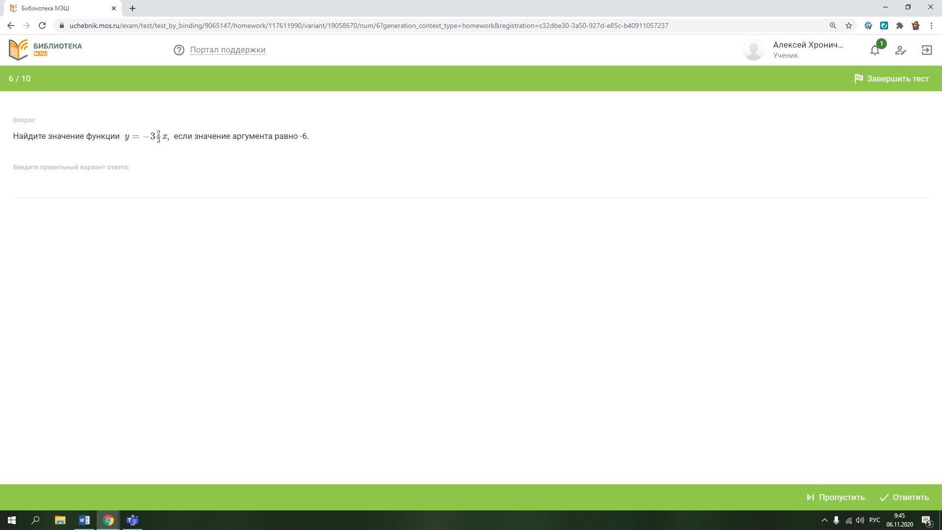
Task: Open Chrome three-dot menu
Action: [x=931, y=26]
